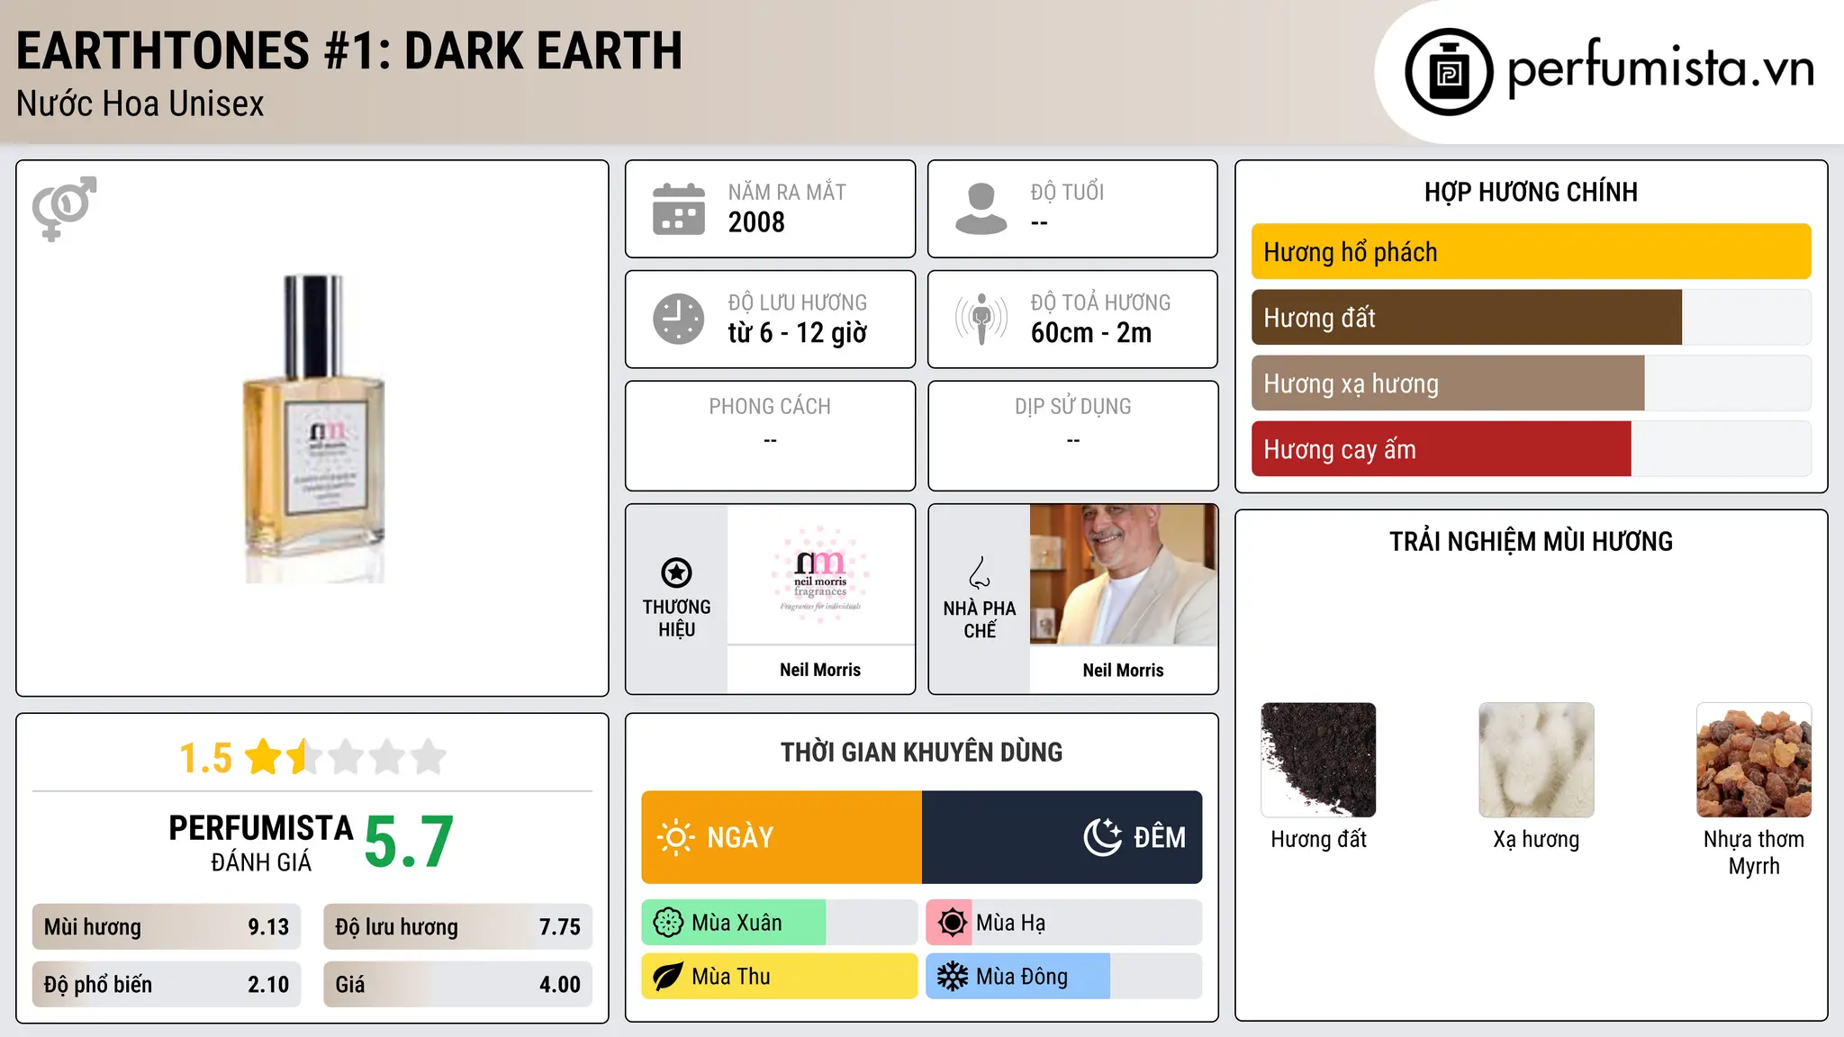Click the Mùa Xuân season bar
The height and width of the screenshot is (1037, 1844).
click(x=780, y=923)
